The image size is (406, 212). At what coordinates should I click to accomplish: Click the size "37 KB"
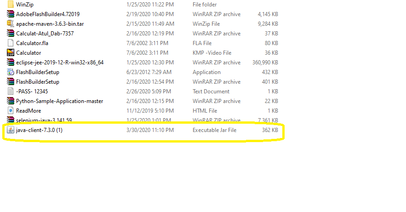(x=271, y=34)
